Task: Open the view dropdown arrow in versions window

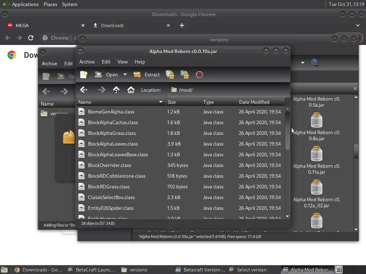Action: 302,63
